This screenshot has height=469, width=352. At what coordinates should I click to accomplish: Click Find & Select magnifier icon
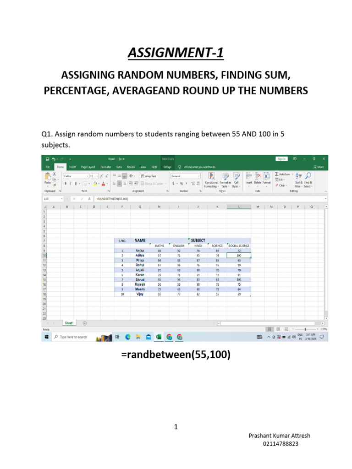(308, 176)
